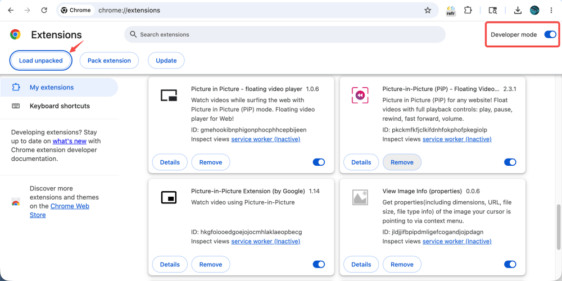Open Details for Picture-in-Picture (PiP) 2.3.1
This screenshot has width=562, height=281.
click(x=361, y=162)
